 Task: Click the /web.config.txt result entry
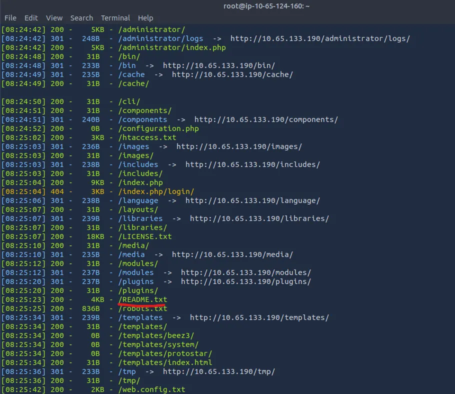151,389
